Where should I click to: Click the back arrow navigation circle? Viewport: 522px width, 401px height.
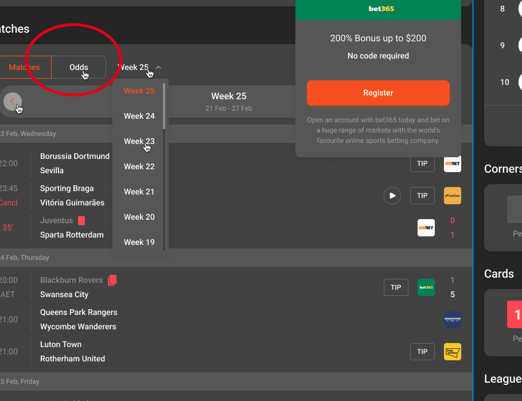(x=13, y=101)
